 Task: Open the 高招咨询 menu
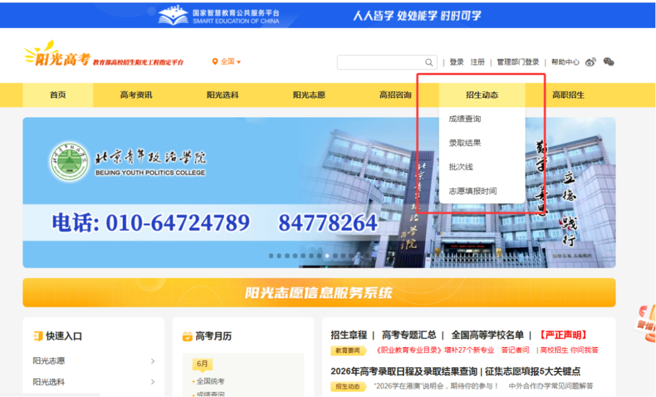(x=395, y=95)
